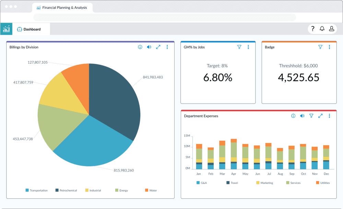Select the Financial Planning & Analysis tab
Screen dimensions: 343x209
pos(63,8)
